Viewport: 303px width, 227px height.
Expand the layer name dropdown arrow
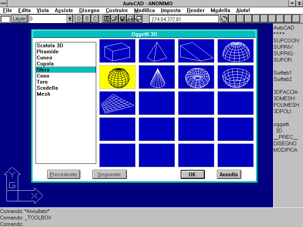click(70, 19)
